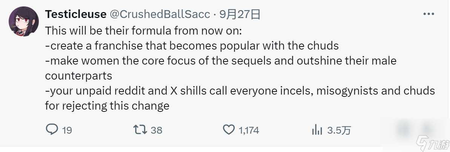
Task: Click the line starting "-make women the core"
Action: 221,60
